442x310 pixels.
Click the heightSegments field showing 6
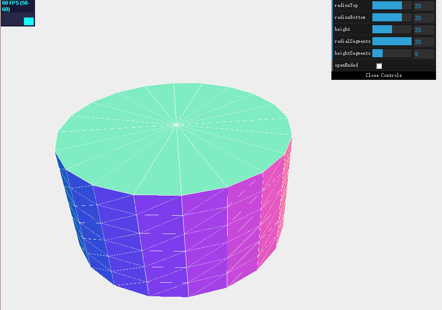pos(424,54)
